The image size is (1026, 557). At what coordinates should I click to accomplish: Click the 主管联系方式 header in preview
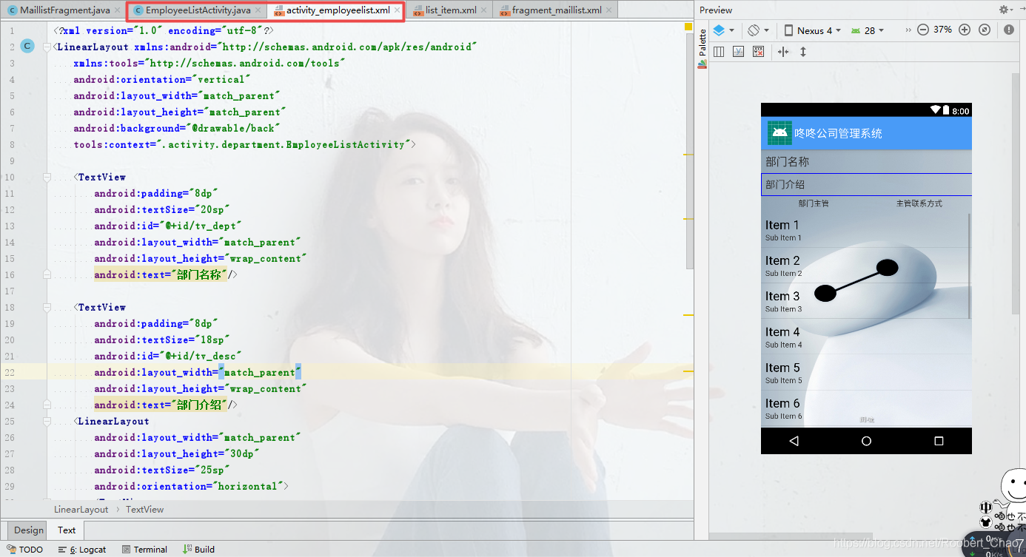pyautogui.click(x=919, y=203)
